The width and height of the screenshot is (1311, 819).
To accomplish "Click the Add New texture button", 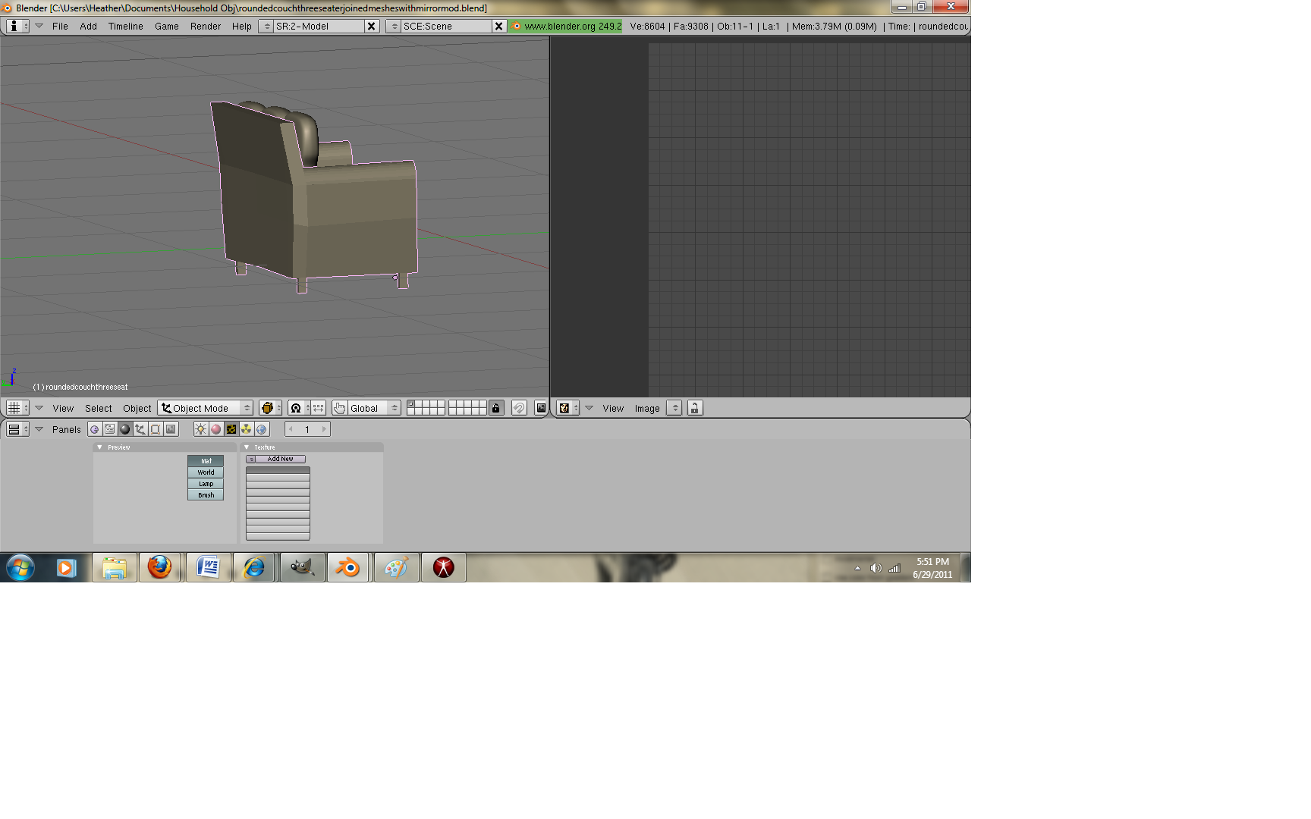I will coord(280,459).
